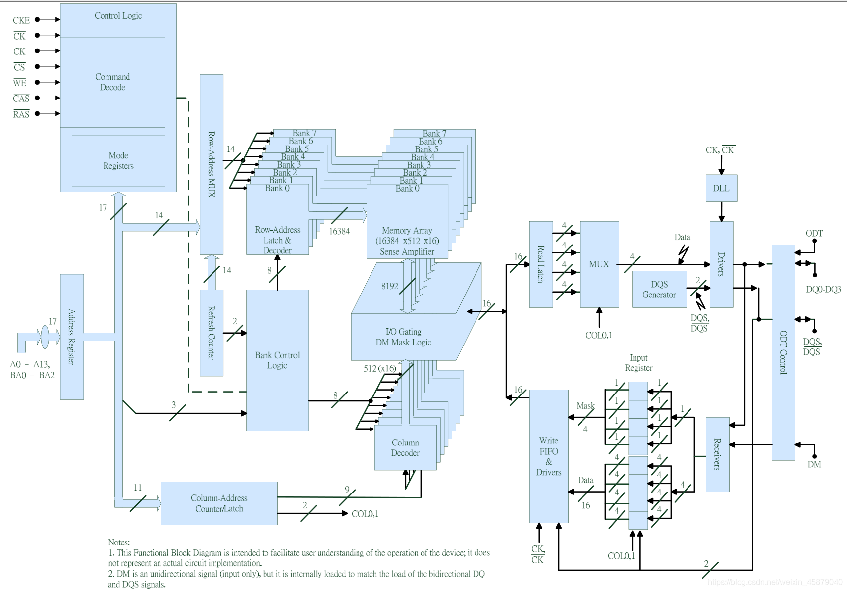Screen dimensions: 847x591
Task: Select the Drivers block below DLL
Action: [721, 264]
